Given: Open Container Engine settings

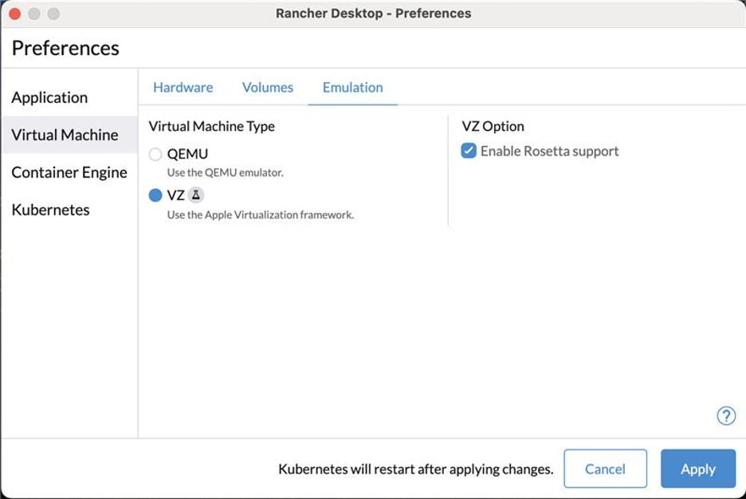Looking at the screenshot, I should [x=69, y=172].
